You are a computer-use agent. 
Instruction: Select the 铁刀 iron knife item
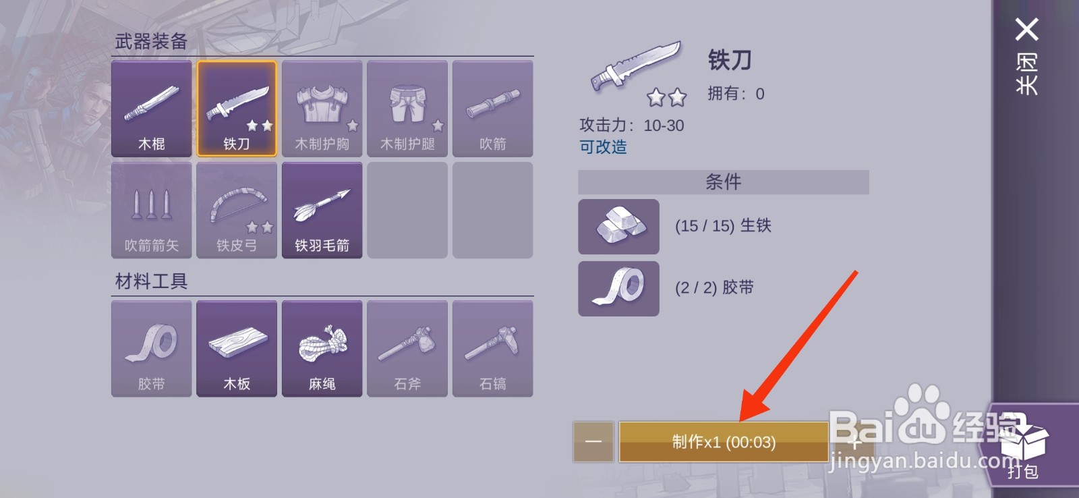click(237, 109)
